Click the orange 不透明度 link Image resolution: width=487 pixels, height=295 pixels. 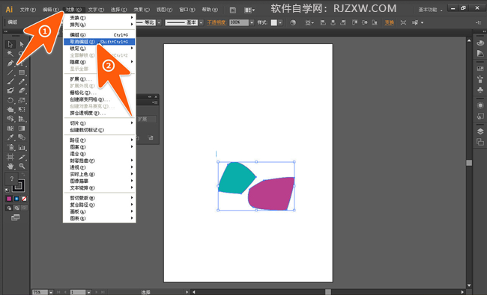[217, 22]
